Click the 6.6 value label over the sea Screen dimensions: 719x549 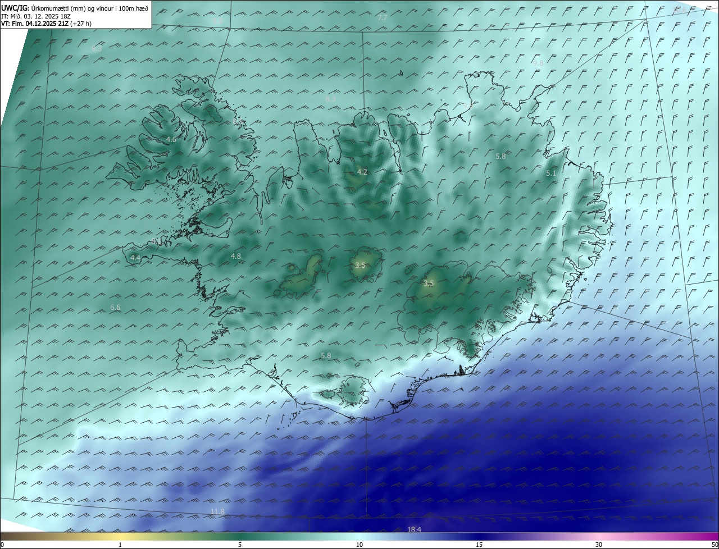[x=116, y=307]
